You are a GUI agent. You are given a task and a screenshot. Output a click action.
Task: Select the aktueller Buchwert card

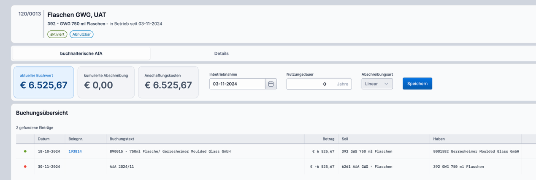tap(44, 82)
